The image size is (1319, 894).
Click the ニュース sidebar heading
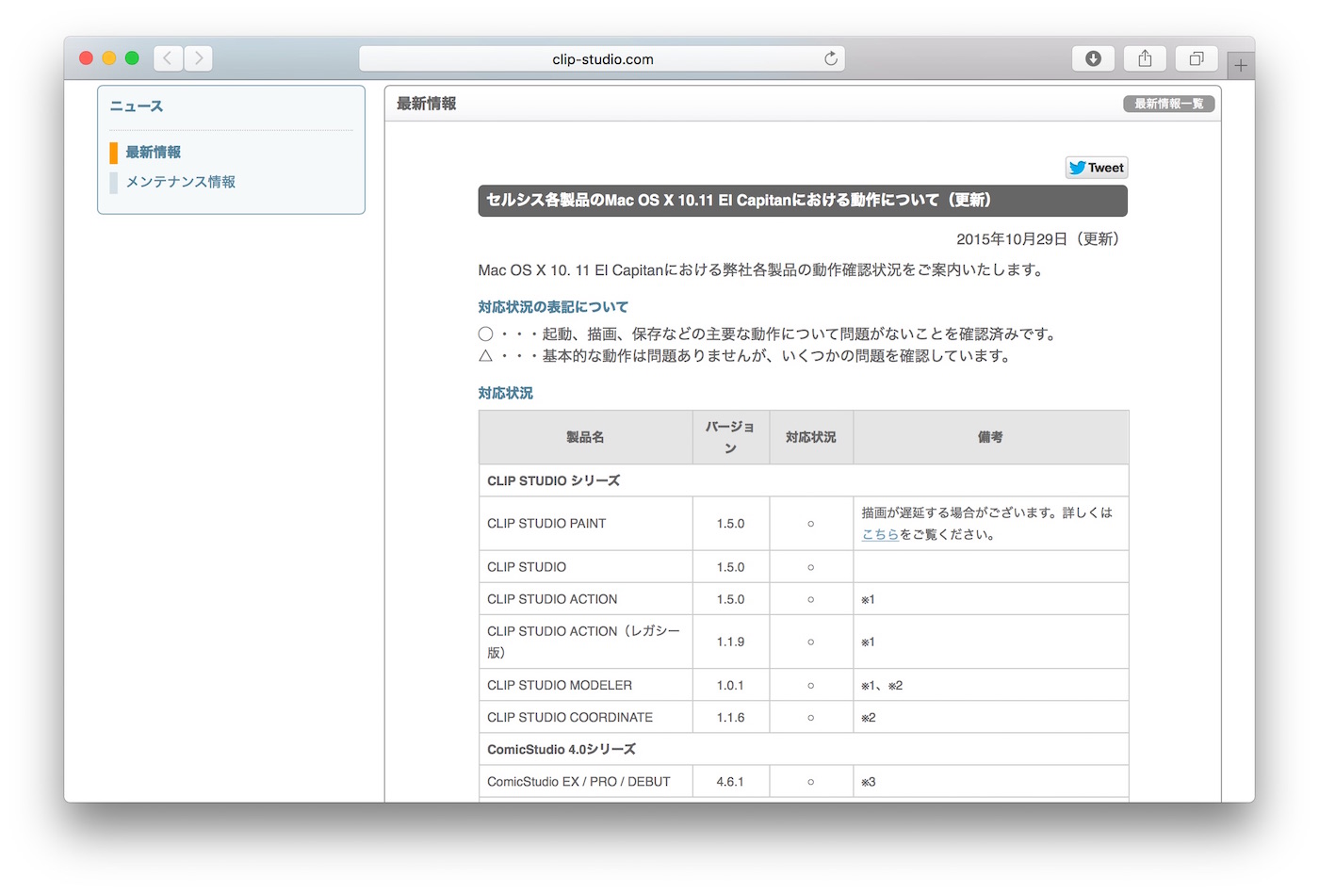(x=137, y=106)
